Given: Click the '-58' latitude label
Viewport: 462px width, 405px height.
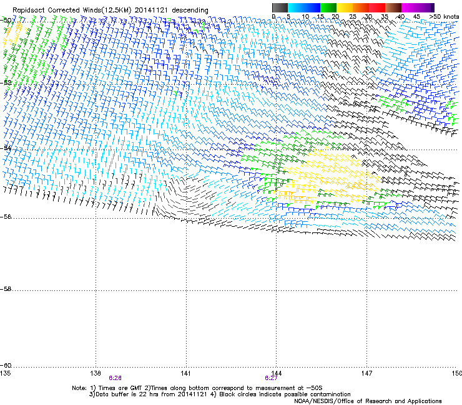Looking at the screenshot, I should (x=6, y=289).
